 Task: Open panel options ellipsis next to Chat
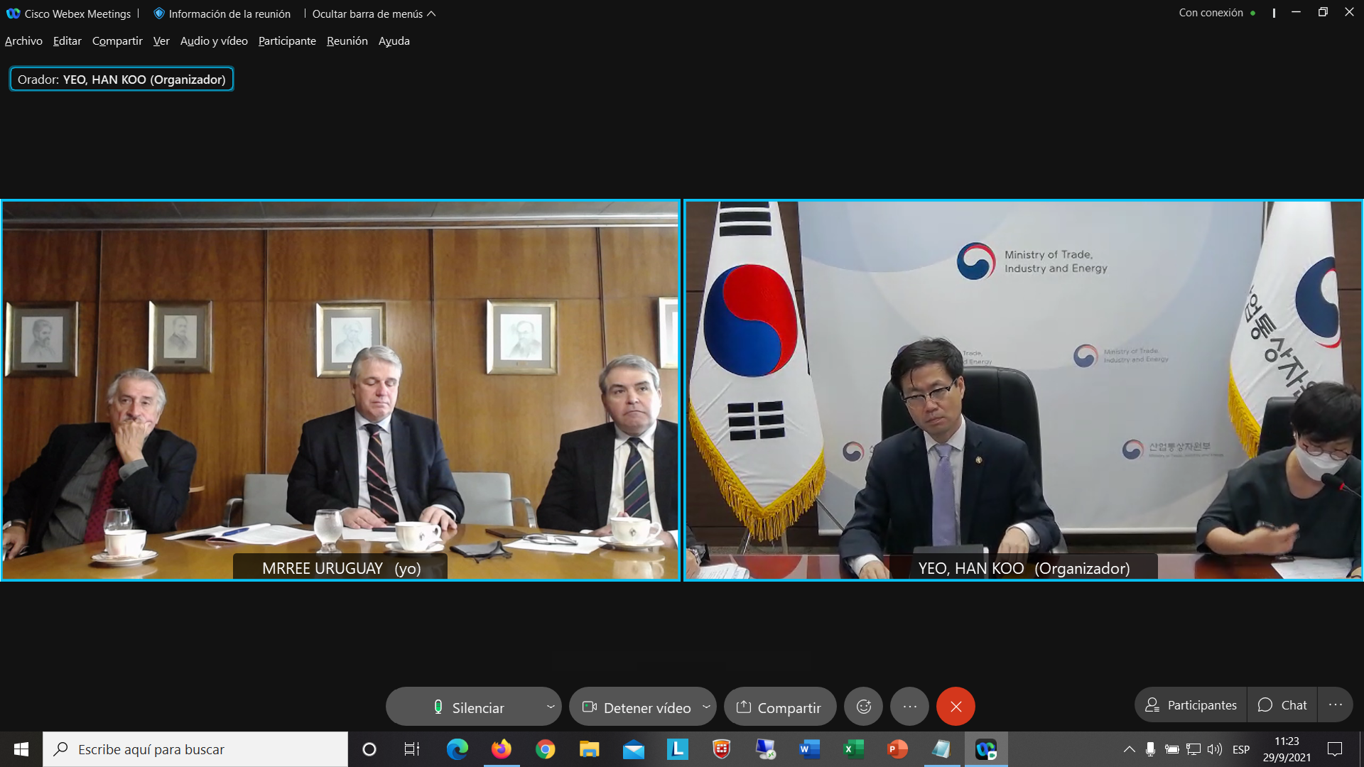(1335, 705)
